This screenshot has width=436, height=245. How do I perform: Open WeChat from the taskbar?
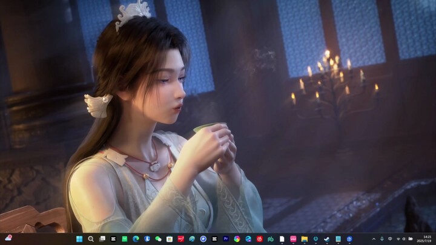point(158,239)
